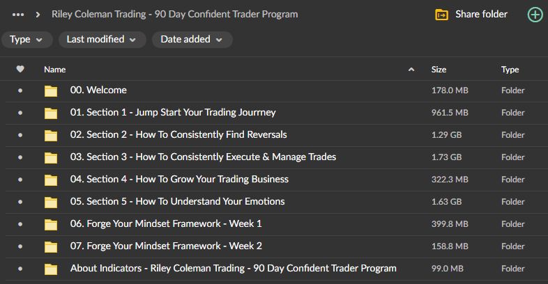Open the Type filter dropdown
548x284 pixels.
point(26,40)
